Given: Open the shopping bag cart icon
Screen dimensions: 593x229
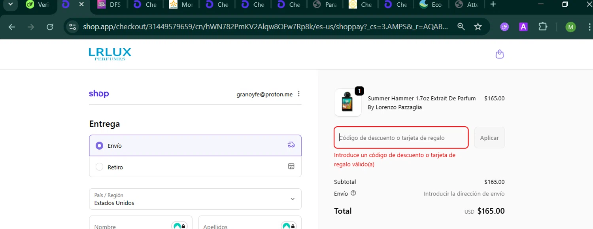Looking at the screenshot, I should click(x=500, y=54).
